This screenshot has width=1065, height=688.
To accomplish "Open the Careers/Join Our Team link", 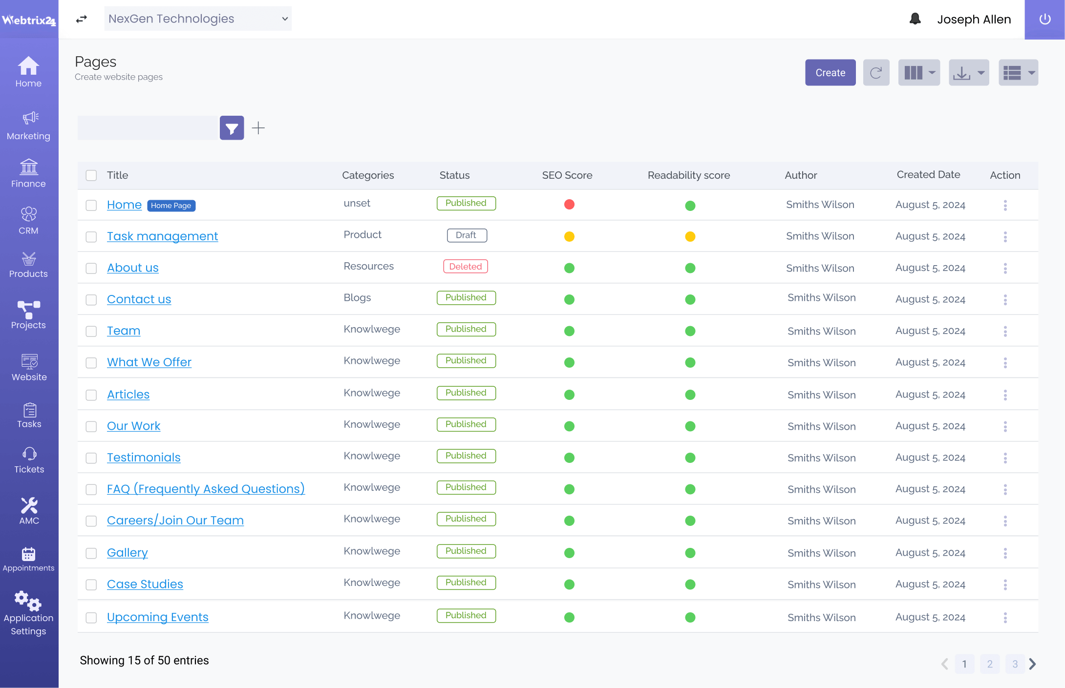I will click(175, 521).
